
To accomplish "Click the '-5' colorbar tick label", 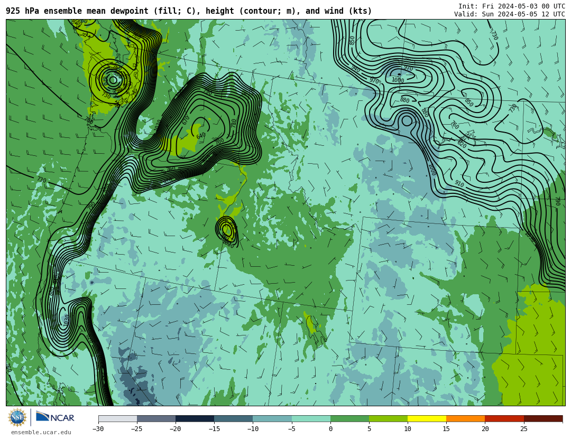I will tap(292, 429).
